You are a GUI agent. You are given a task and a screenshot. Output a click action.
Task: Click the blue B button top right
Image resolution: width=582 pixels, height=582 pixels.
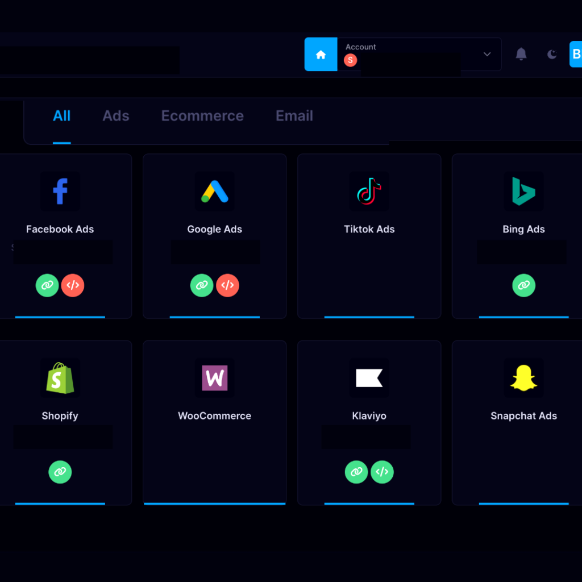(x=576, y=54)
